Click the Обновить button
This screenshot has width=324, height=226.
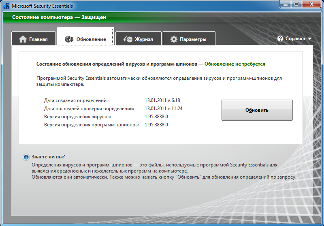tap(257, 110)
